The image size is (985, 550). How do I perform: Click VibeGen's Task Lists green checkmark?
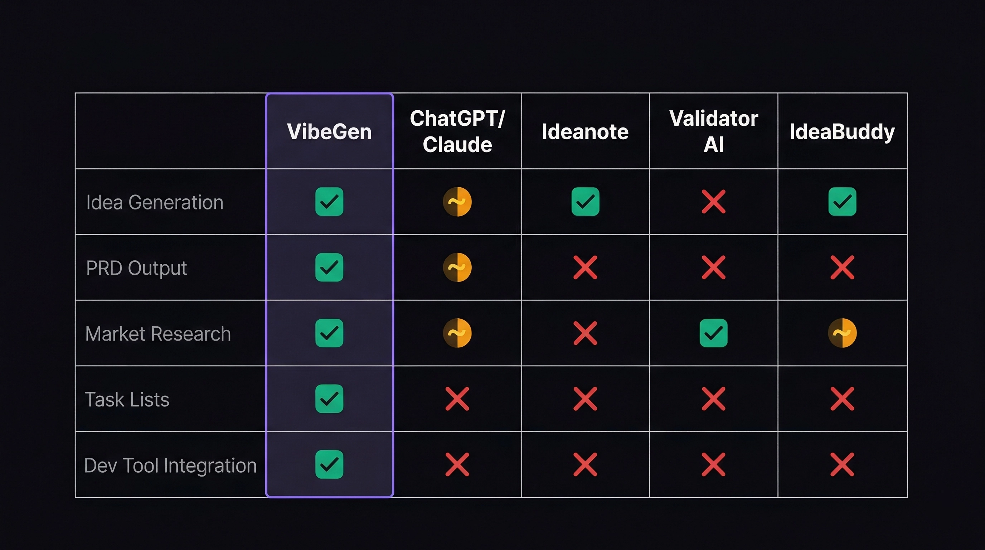(329, 399)
